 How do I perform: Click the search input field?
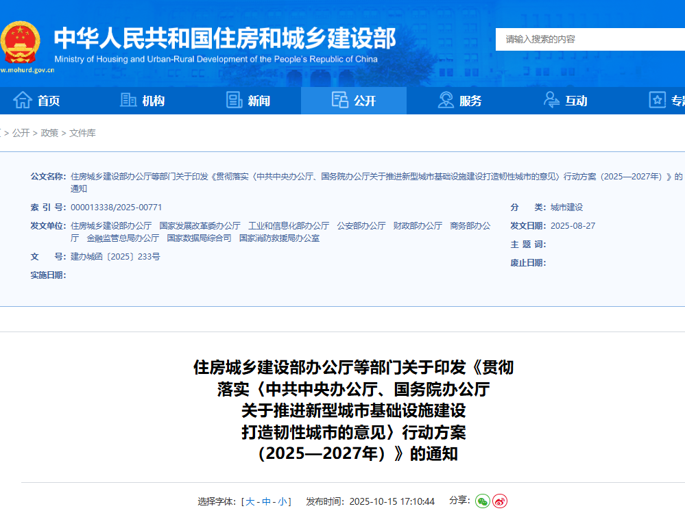coord(590,39)
